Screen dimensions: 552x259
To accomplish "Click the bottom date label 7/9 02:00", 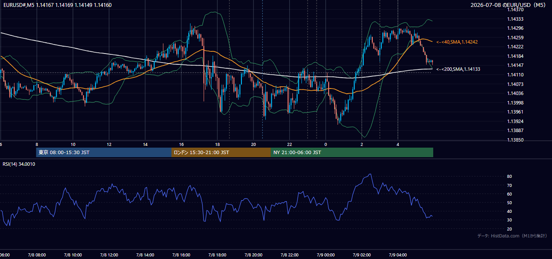I will 362,255.
